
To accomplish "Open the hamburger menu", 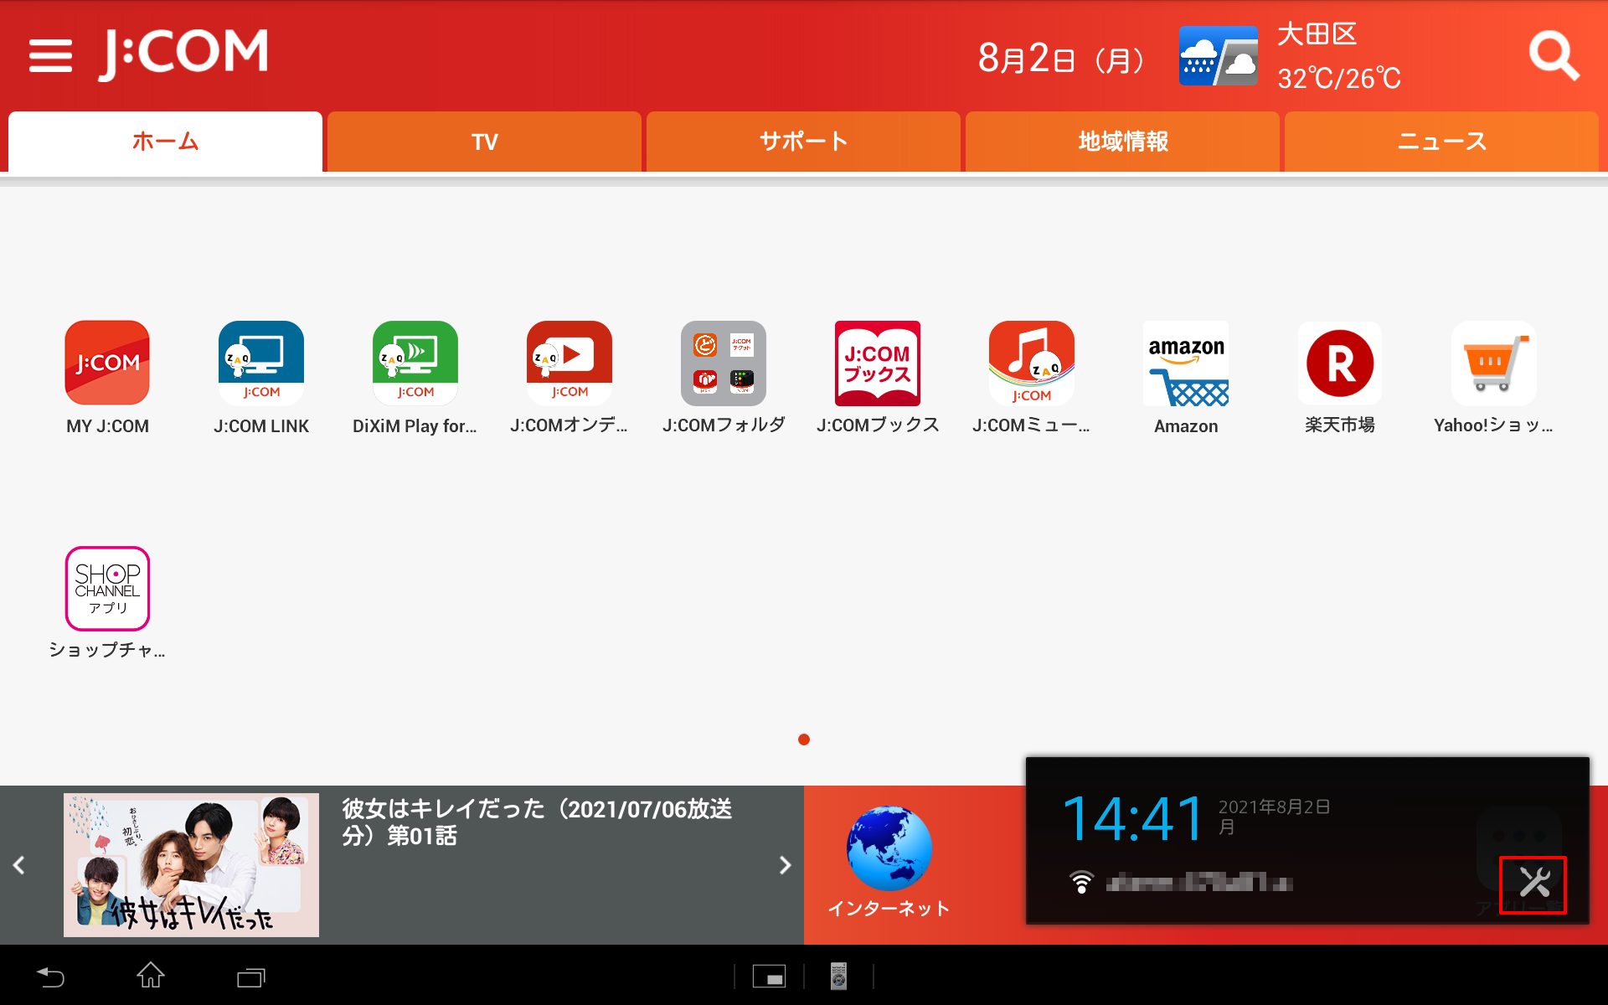I will pos(50,55).
